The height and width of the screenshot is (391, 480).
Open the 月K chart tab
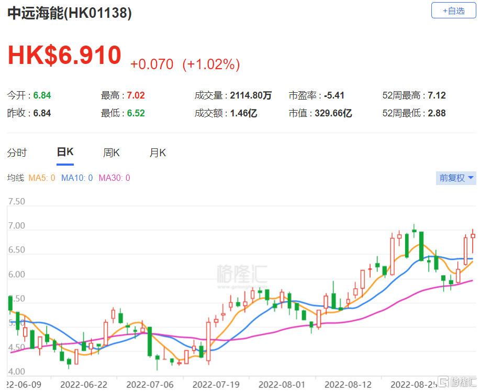coord(158,153)
